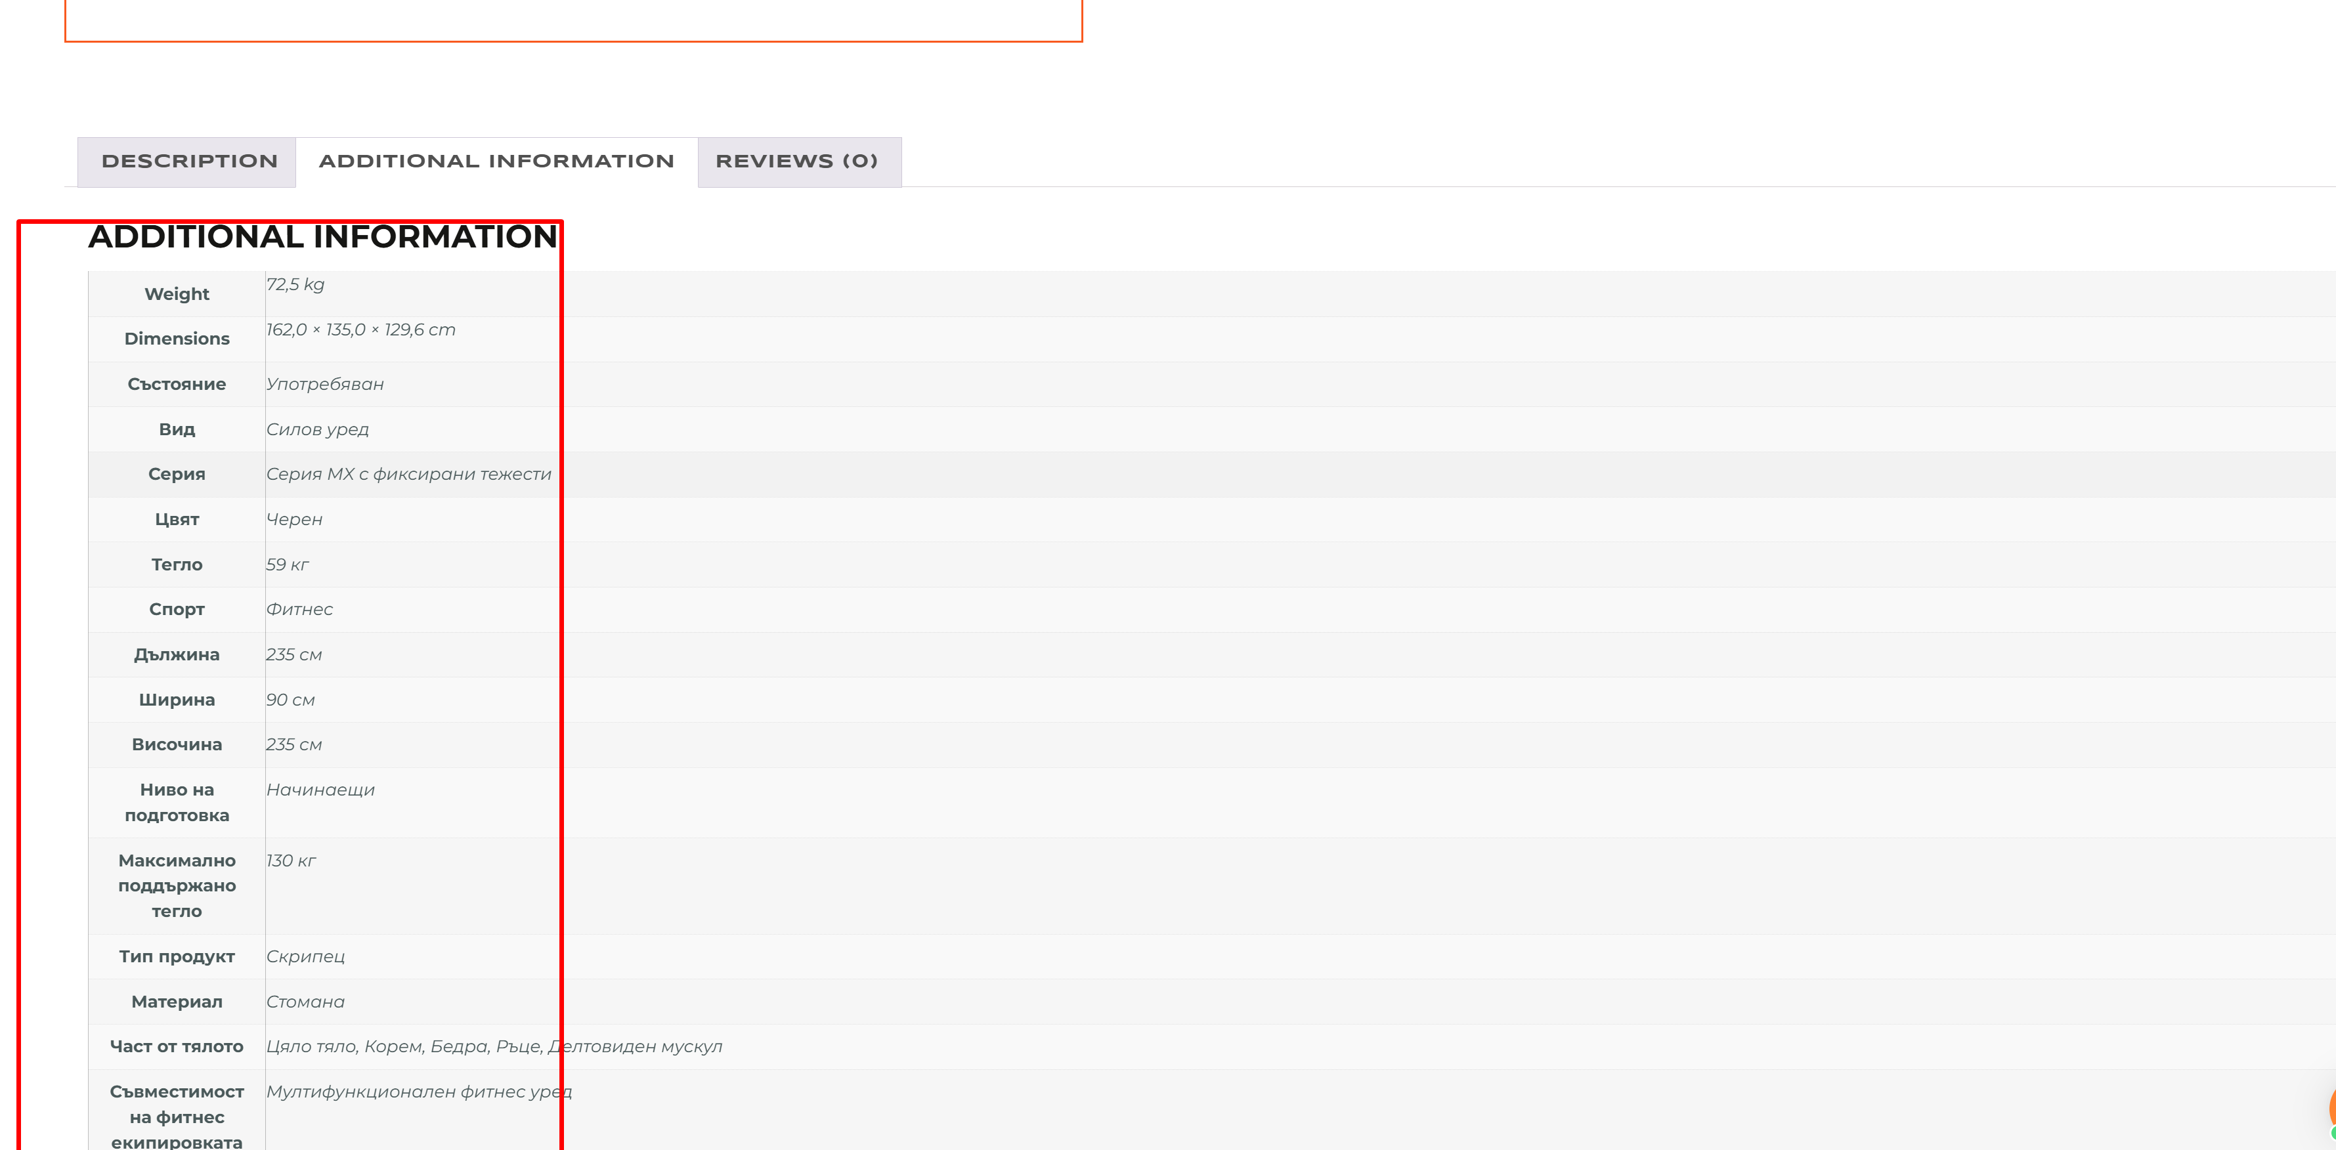
Task: Click the Ниво на подготовка label
Action: (177, 803)
